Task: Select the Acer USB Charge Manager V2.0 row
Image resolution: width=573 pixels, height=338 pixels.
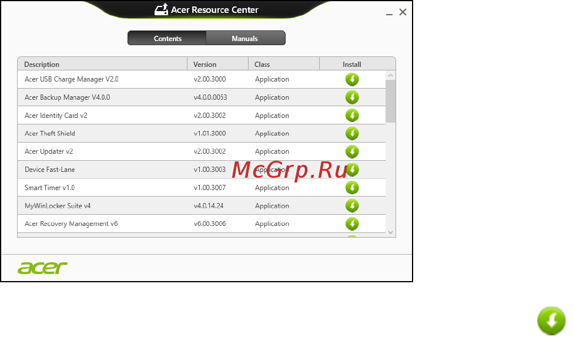Action: pos(202,79)
